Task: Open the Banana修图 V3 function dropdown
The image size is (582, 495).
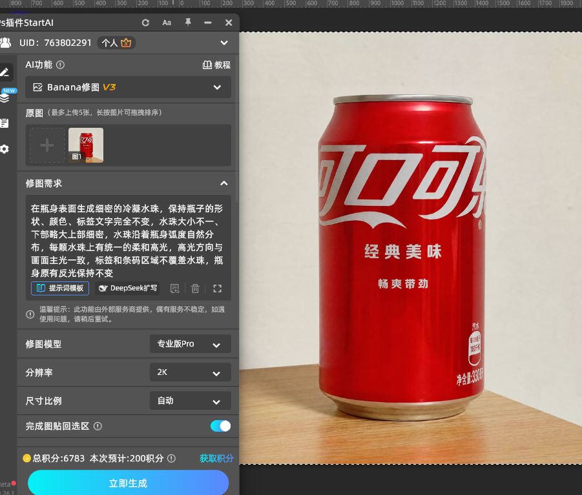Action: coord(128,87)
